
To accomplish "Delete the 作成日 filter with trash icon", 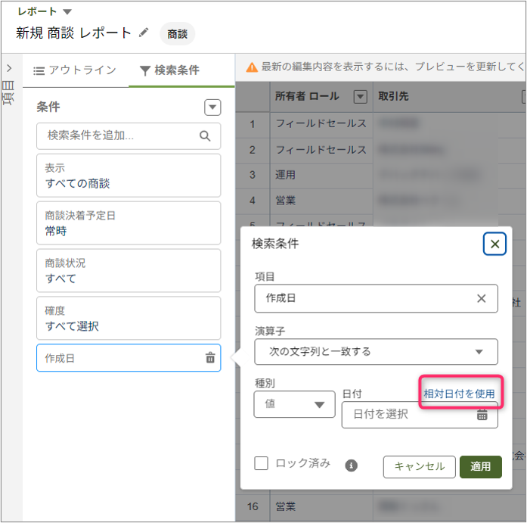I will pyautogui.click(x=210, y=358).
